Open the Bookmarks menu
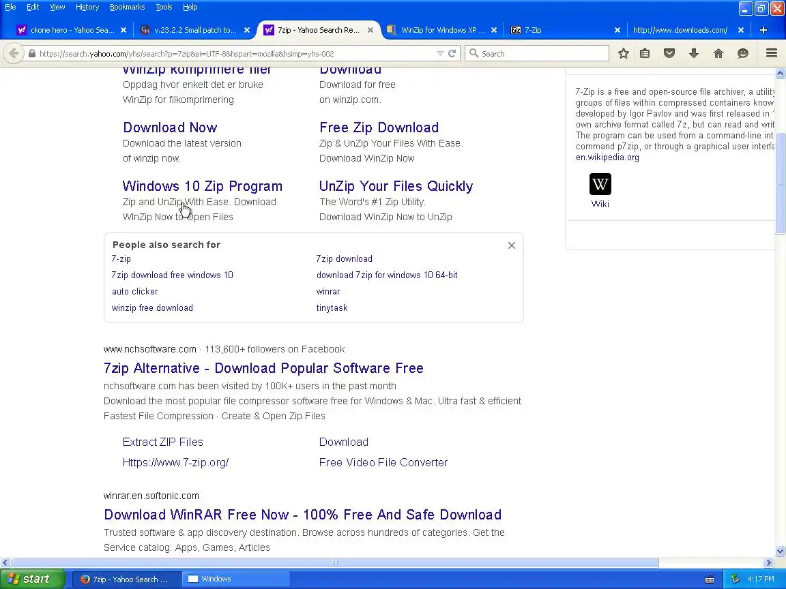The height and width of the screenshot is (589, 786). click(128, 7)
